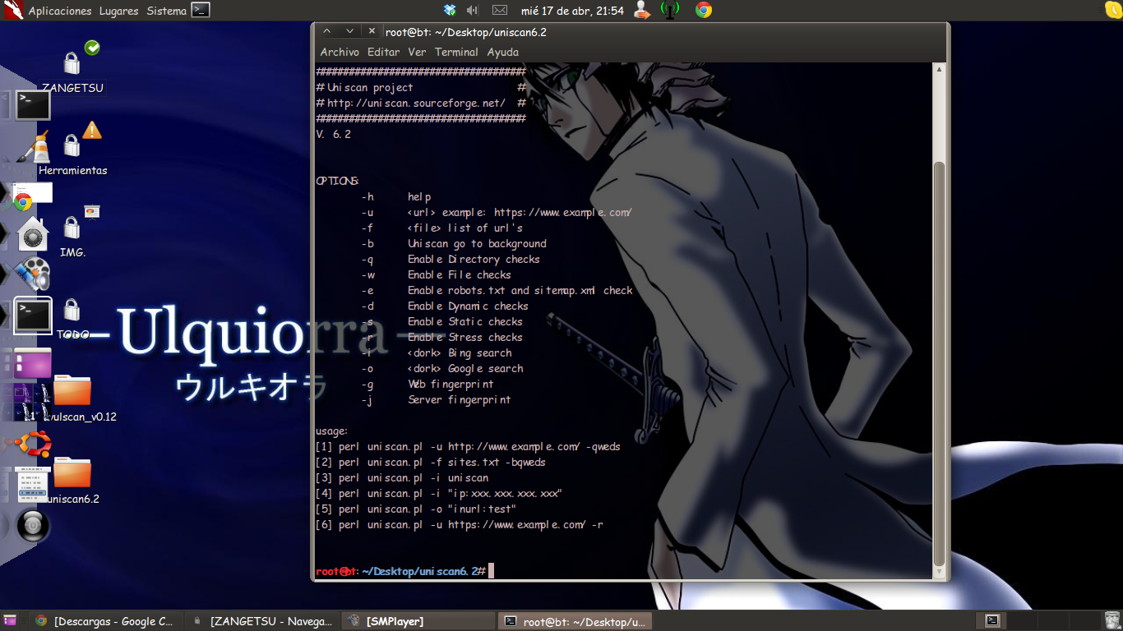Open SMPlayer film icon in left dock
This screenshot has width=1123, height=631.
(x=33, y=274)
